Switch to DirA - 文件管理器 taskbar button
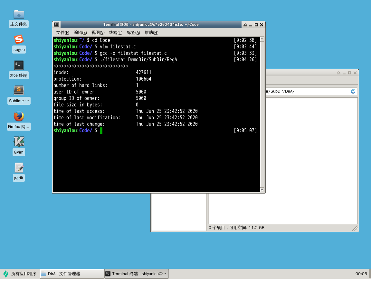 click(x=72, y=274)
